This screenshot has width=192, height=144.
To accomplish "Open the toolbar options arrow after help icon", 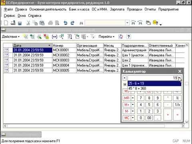I will click(160, 24).
